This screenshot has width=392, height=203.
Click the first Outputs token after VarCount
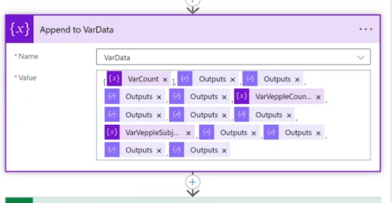208,79
